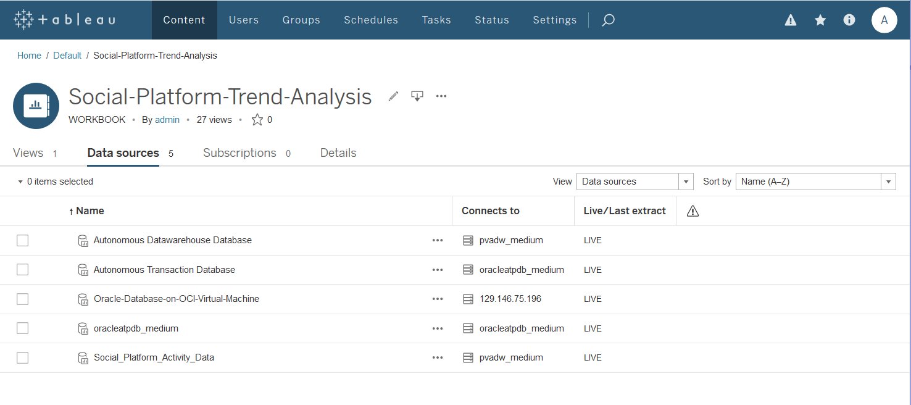
Task: Open the alerts warning icon in header
Action: 791,20
